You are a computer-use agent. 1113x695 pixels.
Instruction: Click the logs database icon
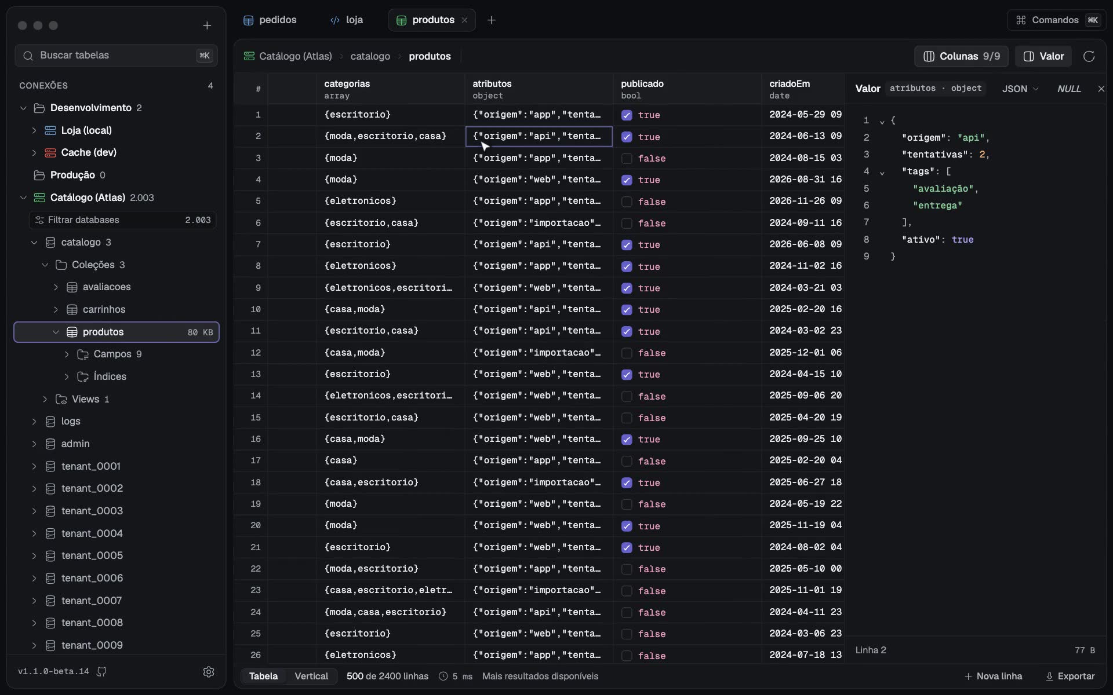tap(50, 422)
